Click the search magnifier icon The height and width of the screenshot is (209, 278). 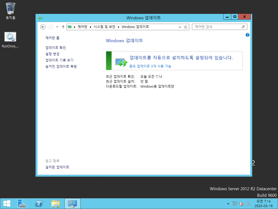coord(243,27)
